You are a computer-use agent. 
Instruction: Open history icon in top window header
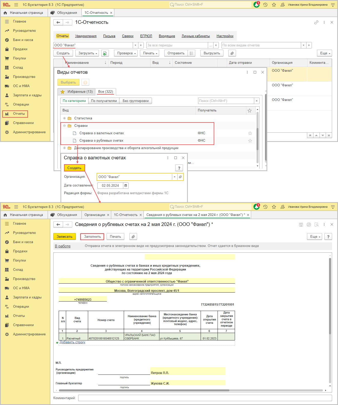coord(265,5)
